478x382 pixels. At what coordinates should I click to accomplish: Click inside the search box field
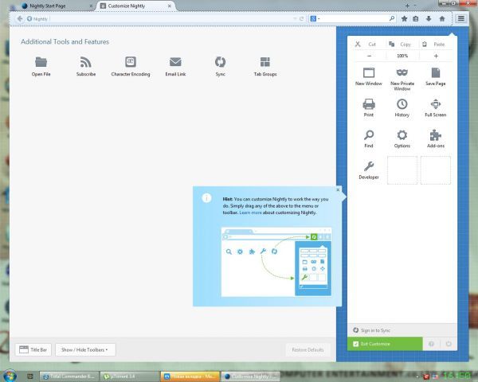[354, 19]
